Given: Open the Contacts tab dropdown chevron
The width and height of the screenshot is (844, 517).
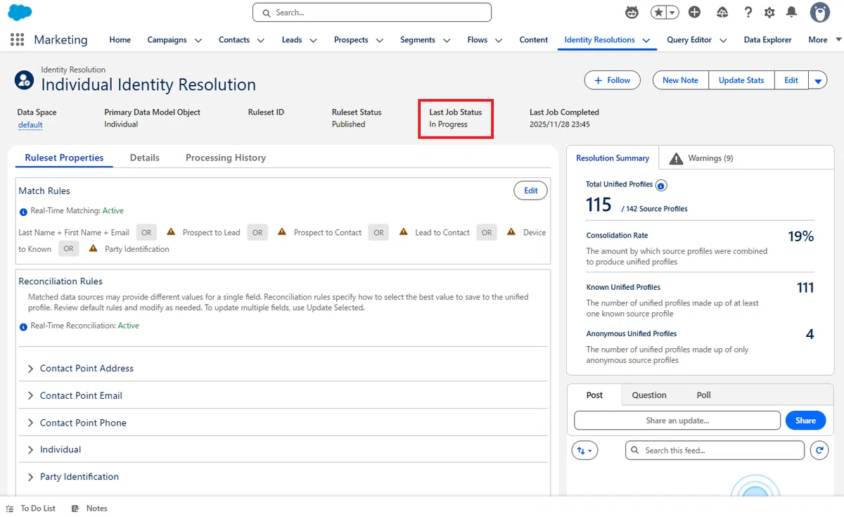Looking at the screenshot, I should [261, 40].
